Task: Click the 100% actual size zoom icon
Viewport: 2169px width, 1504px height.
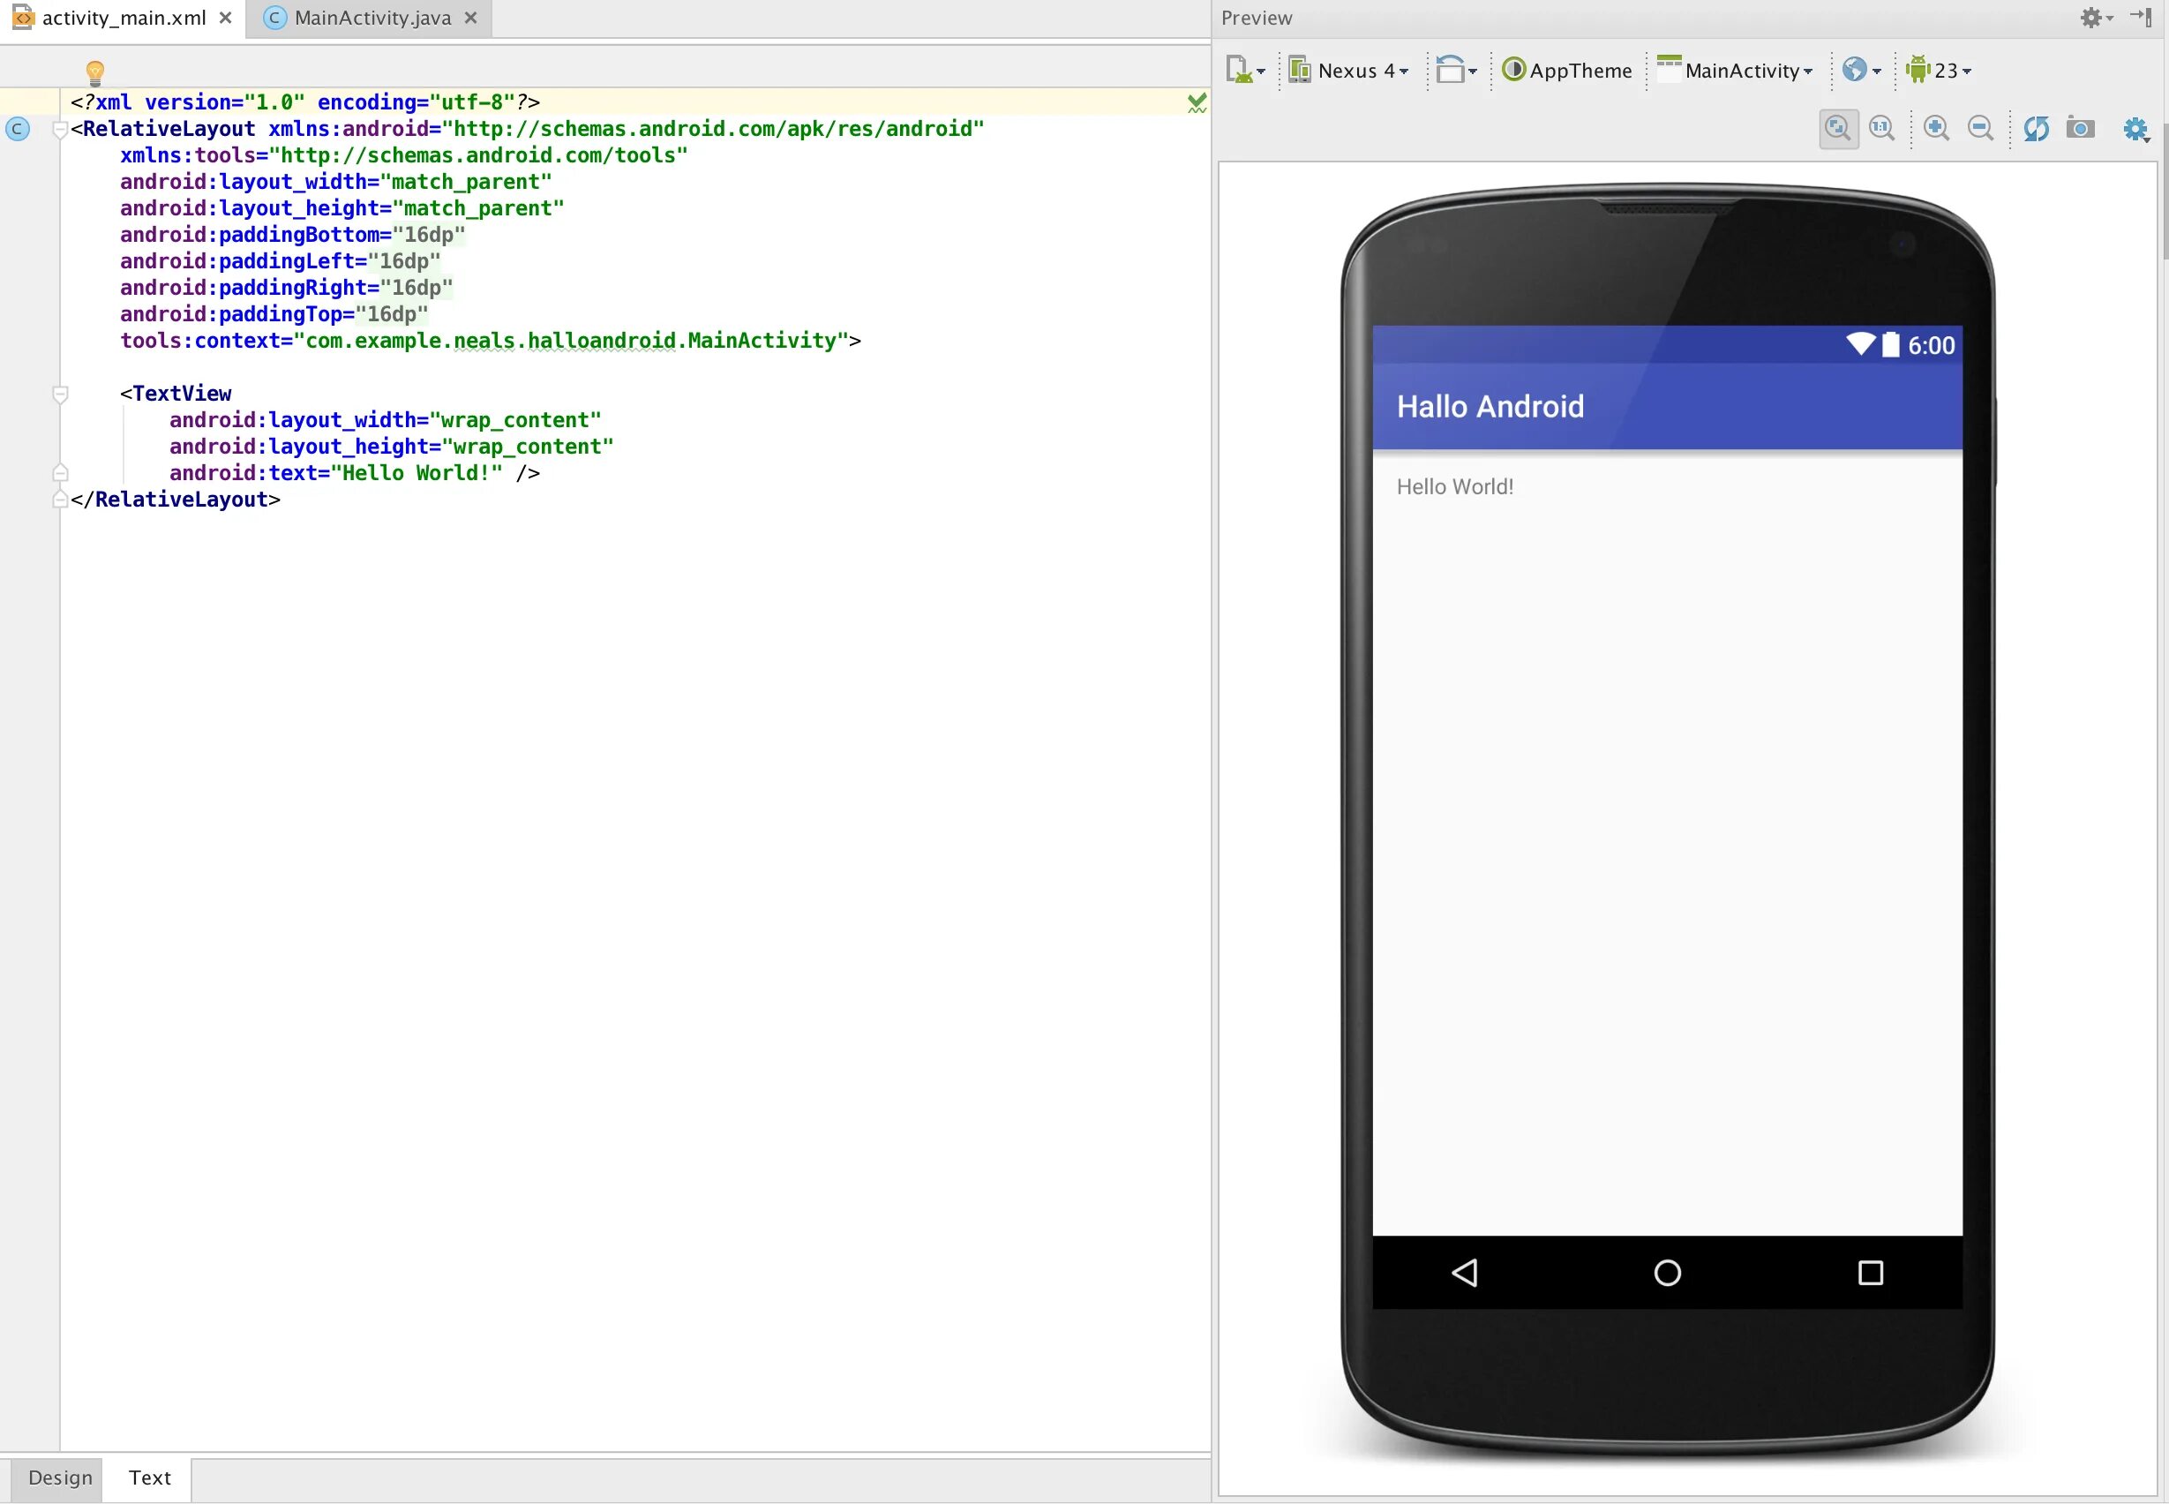Action: [x=1881, y=128]
